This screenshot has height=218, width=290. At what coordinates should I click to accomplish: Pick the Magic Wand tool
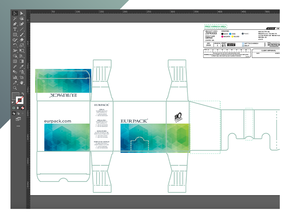(x=15, y=19)
